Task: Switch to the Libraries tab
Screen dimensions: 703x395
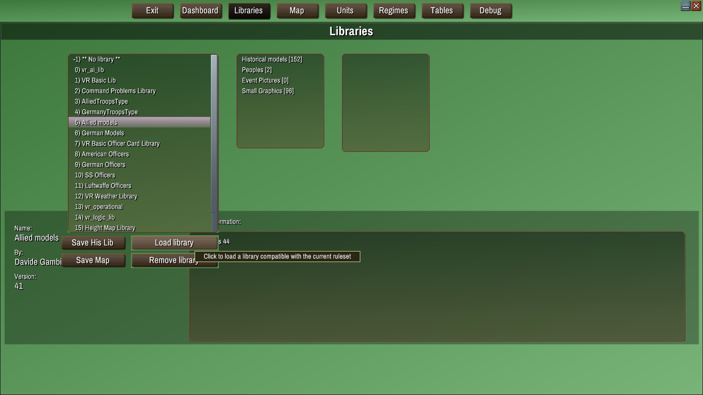Action: click(x=249, y=11)
